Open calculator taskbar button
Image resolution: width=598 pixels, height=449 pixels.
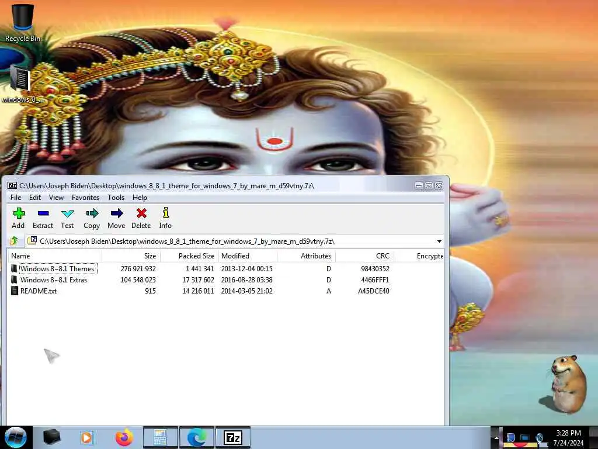point(160,437)
